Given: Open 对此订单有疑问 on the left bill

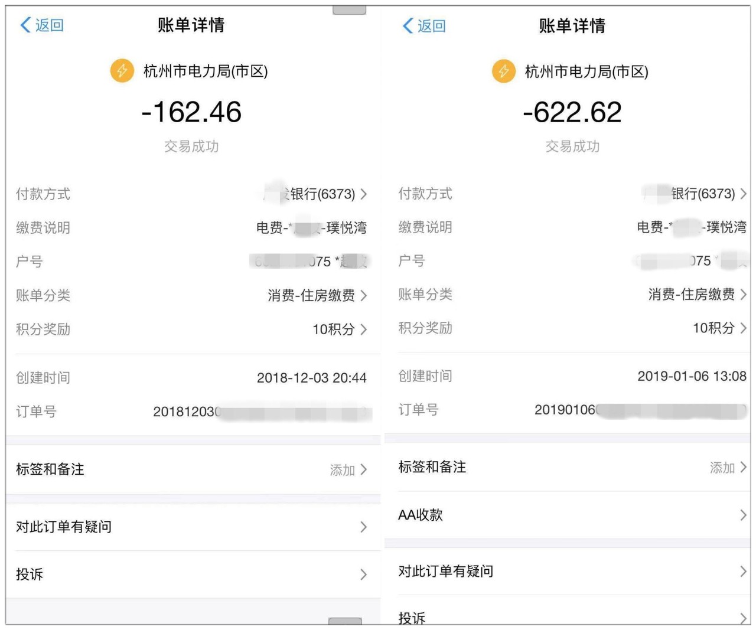Looking at the screenshot, I should 193,527.
